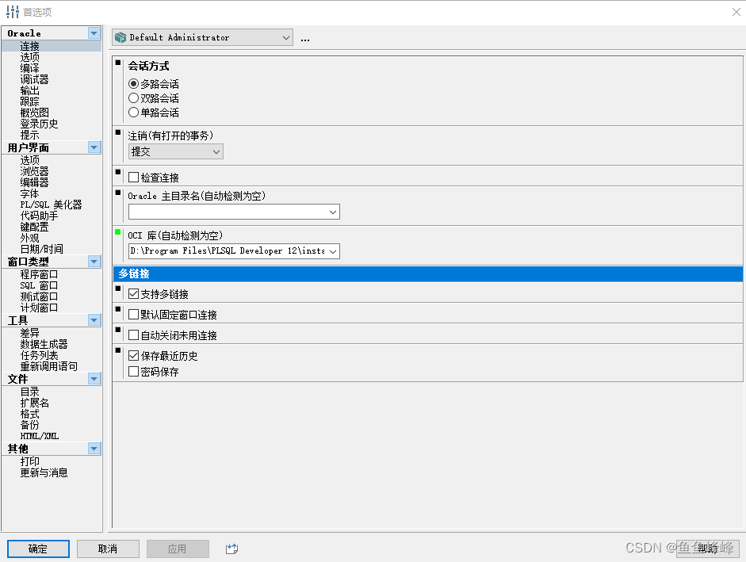Click the 确定 button
The height and width of the screenshot is (562, 746).
37,548
